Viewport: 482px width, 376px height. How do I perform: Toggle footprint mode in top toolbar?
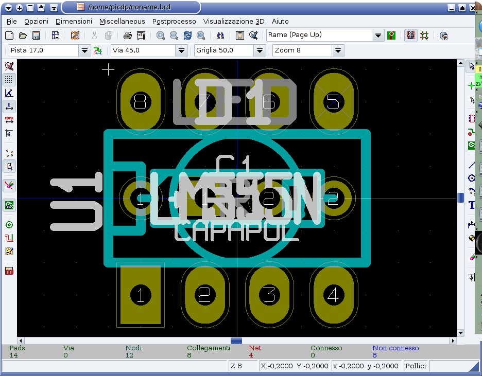pyautogui.click(x=411, y=35)
